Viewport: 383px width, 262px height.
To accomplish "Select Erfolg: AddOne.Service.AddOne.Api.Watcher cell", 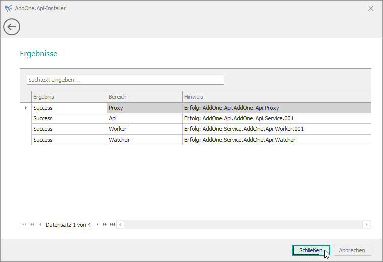I will (277, 140).
